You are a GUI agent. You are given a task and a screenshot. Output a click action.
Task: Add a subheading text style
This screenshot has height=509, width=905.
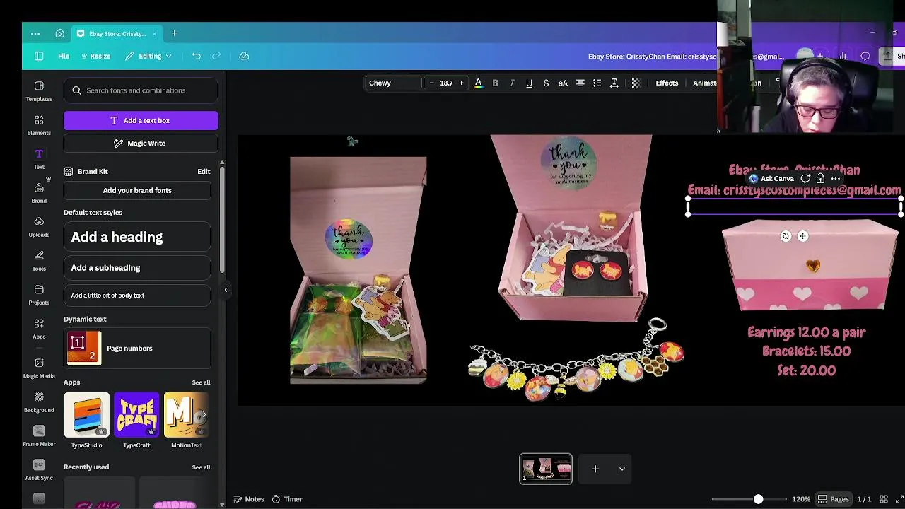click(x=137, y=268)
